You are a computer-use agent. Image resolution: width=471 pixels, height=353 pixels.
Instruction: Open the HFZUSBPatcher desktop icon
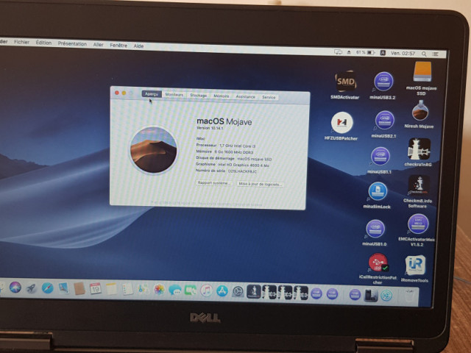[341, 123]
